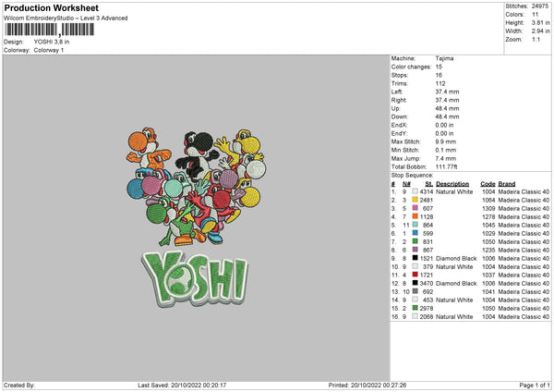Click the St. column header
The image size is (554, 392).
coord(428,183)
